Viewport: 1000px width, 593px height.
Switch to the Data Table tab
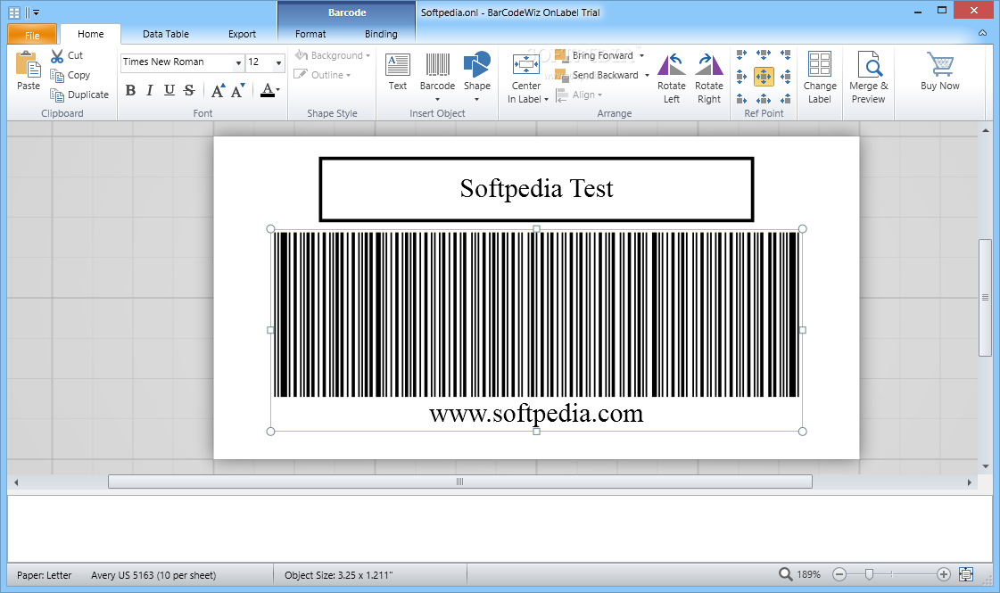point(166,34)
